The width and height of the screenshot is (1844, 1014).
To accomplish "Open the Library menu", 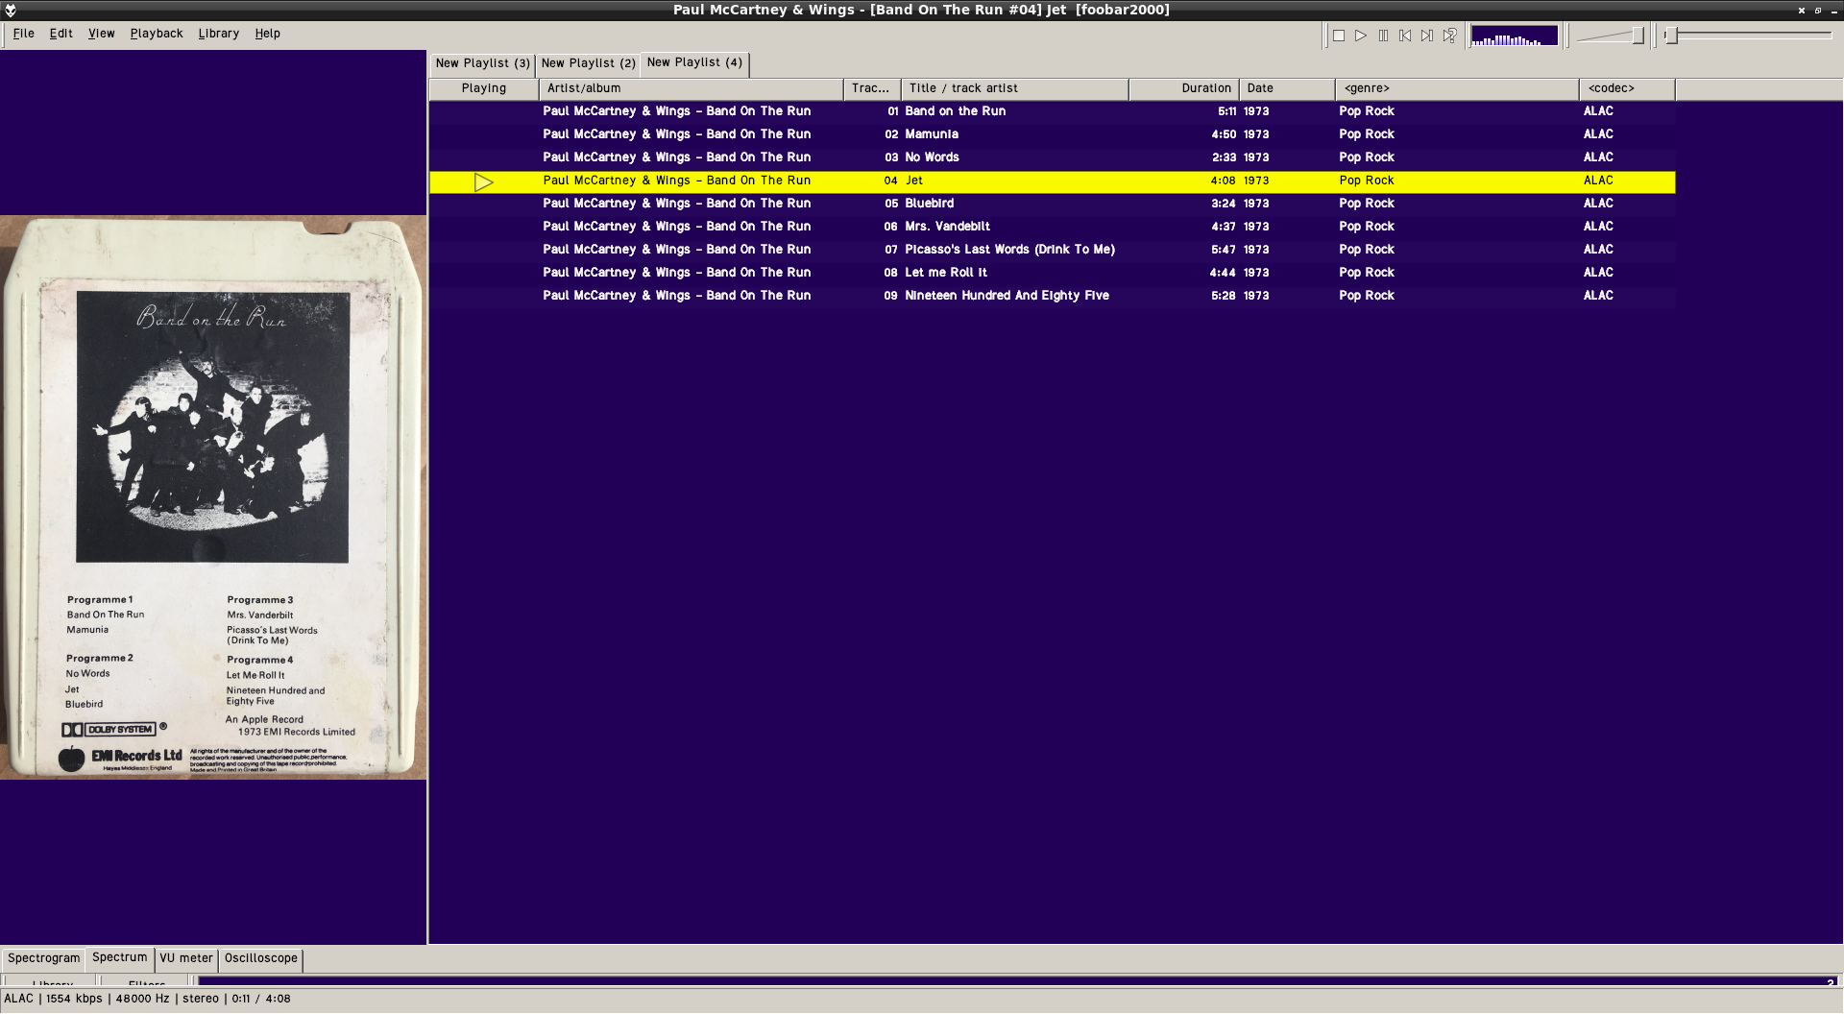I will point(219,34).
